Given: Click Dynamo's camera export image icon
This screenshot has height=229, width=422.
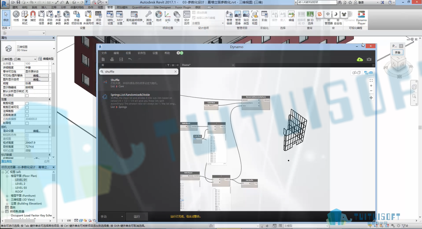Looking at the screenshot, I should (369, 59).
